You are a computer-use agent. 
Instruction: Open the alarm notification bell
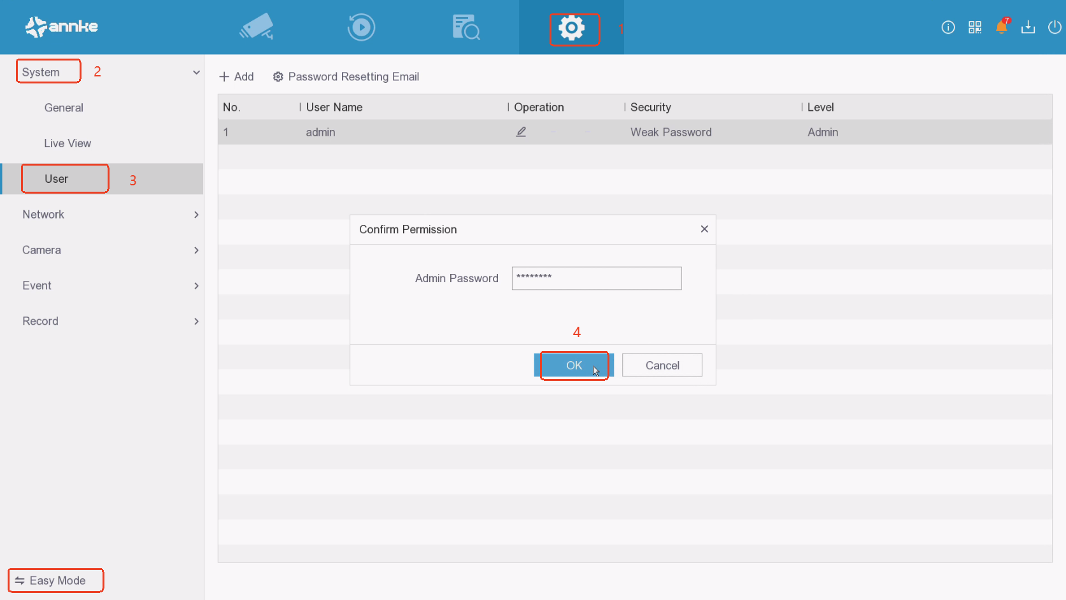click(x=1001, y=27)
